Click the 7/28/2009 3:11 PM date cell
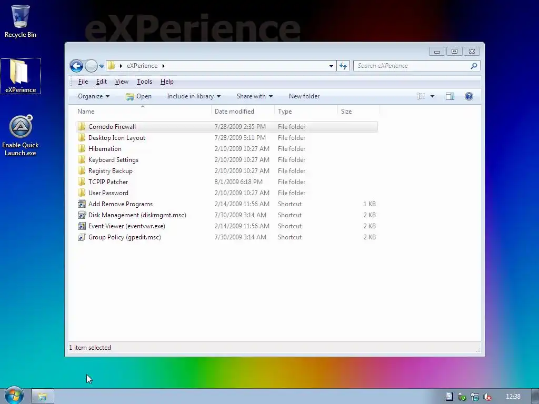This screenshot has width=539, height=404. 240,138
